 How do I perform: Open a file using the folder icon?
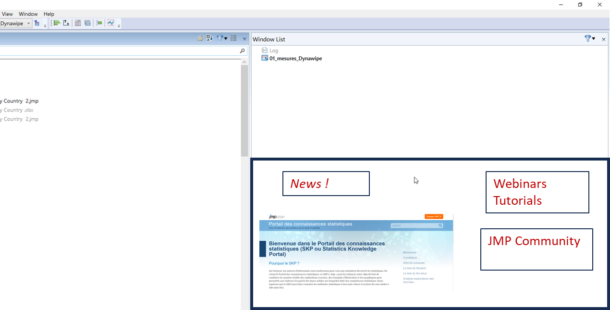coord(200,38)
